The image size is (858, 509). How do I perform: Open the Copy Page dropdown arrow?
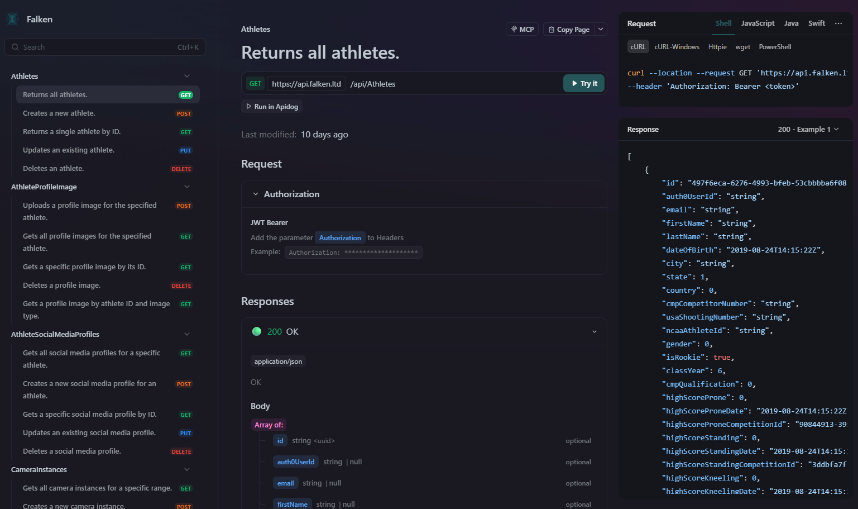[x=601, y=29]
